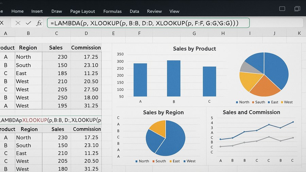Select the blue line in Sales and Commission
306x172 pixels.
(257, 130)
